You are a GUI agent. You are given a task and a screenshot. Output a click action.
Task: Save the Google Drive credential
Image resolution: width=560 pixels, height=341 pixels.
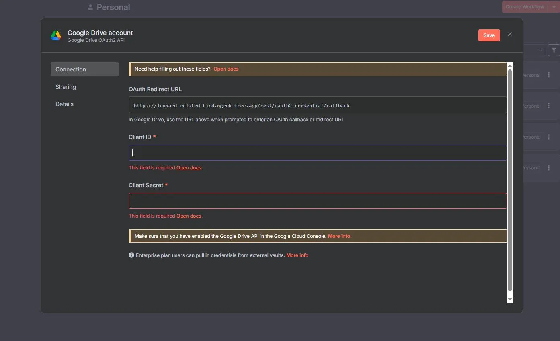pos(489,35)
